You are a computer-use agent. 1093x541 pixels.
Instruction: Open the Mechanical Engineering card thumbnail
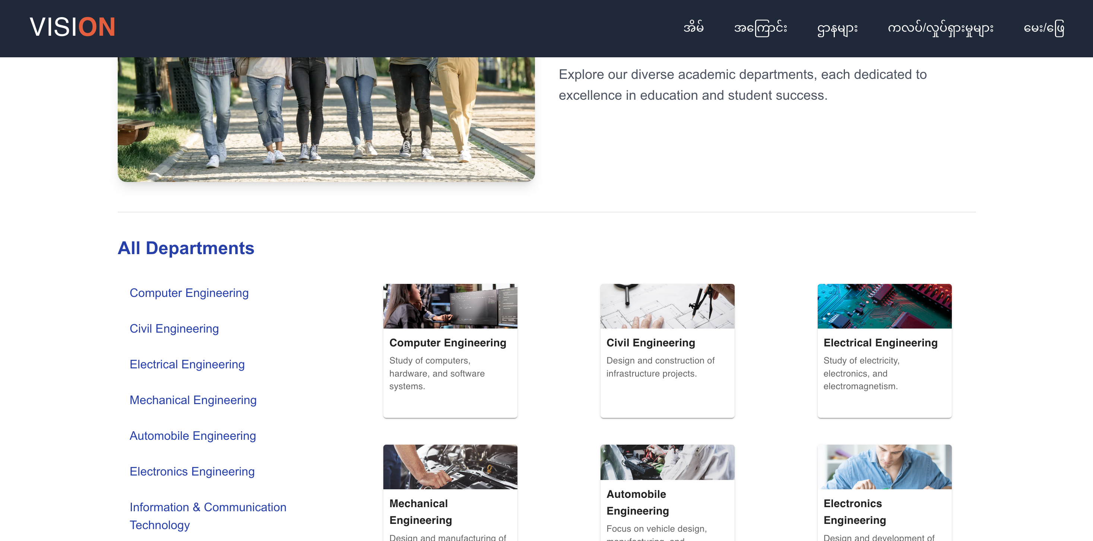pos(450,467)
